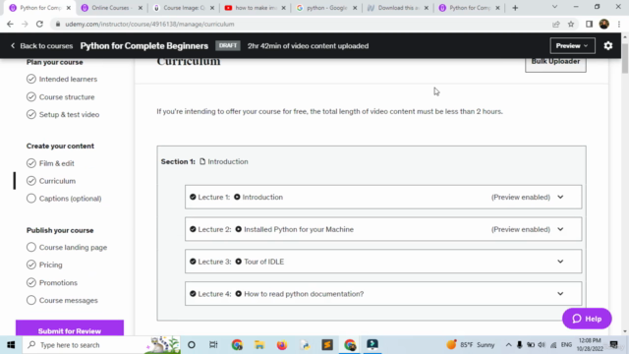Click the Film & edit check circle
629x354 pixels.
pos(31,163)
